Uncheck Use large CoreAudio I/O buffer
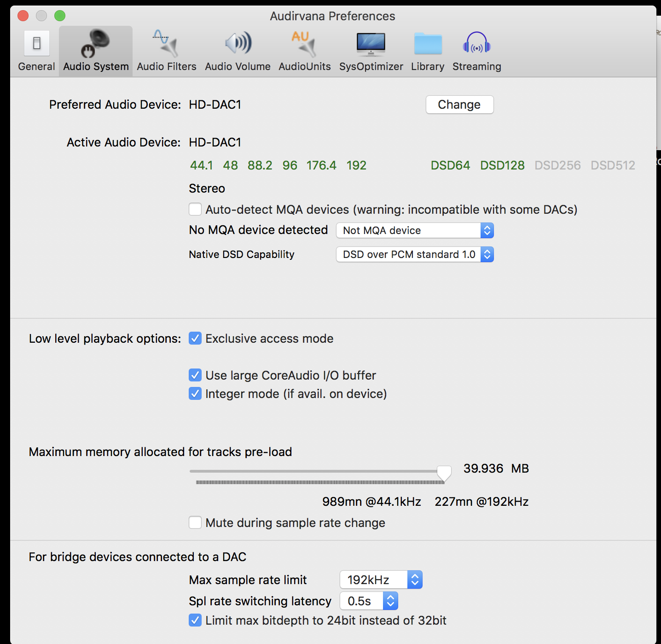 pos(195,375)
